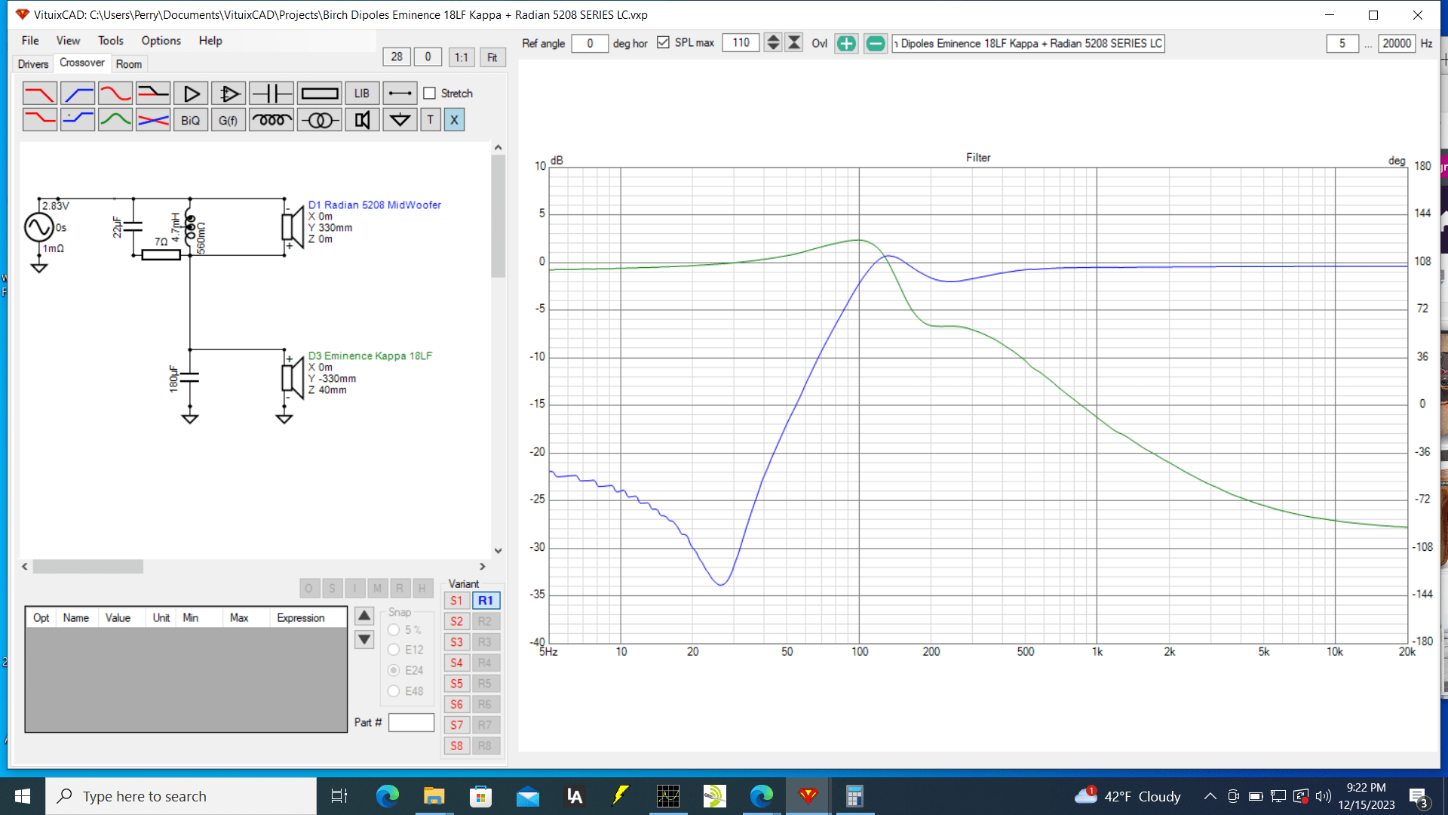Click the 0 button beside 28
Screen dimensions: 1448x815
coord(428,57)
